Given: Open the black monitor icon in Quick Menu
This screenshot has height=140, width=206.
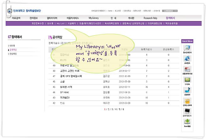Looking at the screenshot, I should point(187,111).
